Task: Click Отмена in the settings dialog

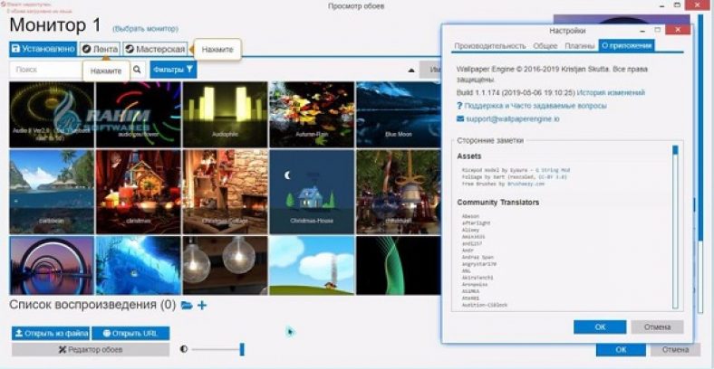Action: coord(657,326)
